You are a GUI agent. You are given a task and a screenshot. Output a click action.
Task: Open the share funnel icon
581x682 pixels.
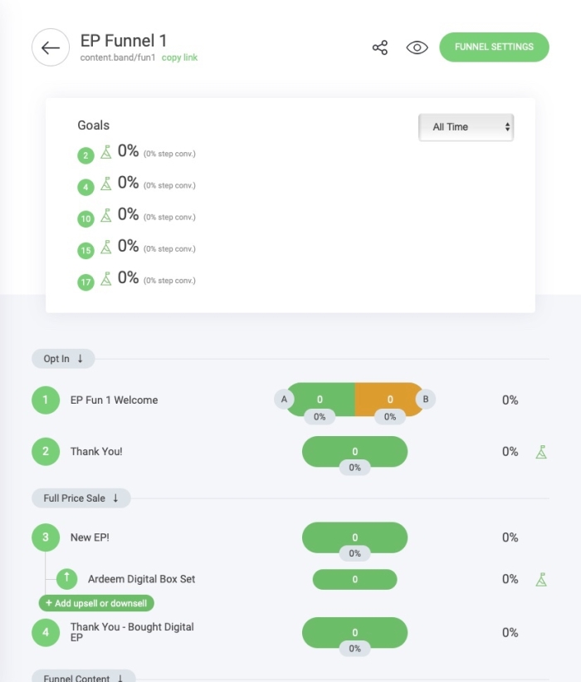click(x=380, y=47)
